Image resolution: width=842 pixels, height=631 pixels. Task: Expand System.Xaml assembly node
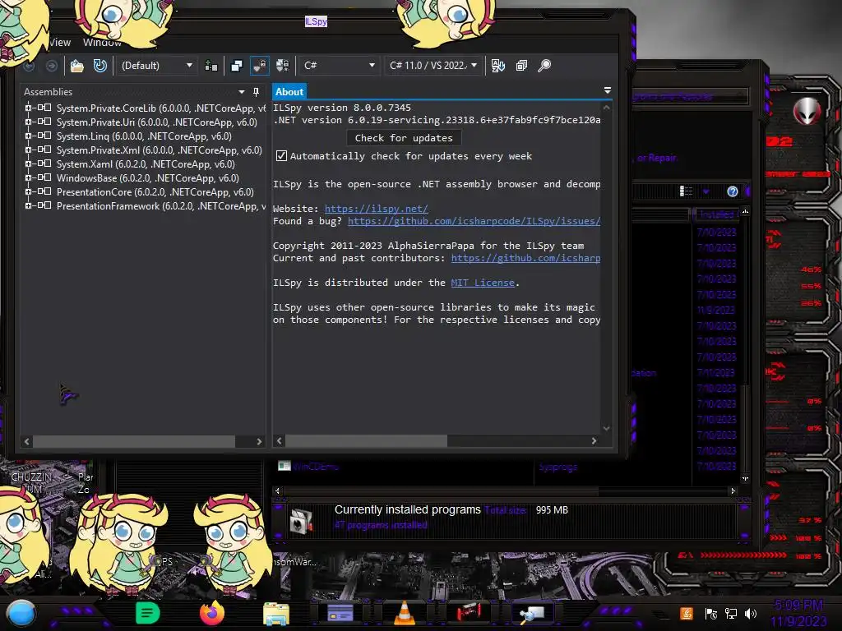coord(28,164)
